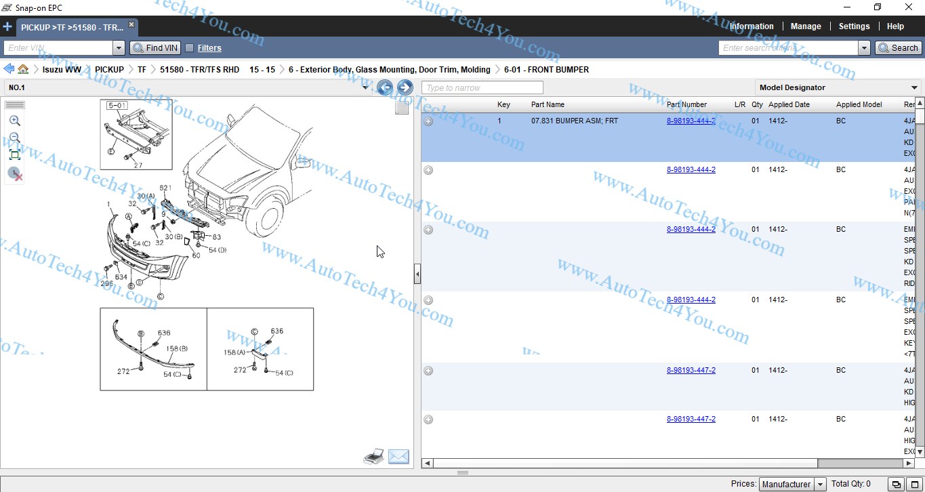Enable the Filters checkbox

pos(190,48)
